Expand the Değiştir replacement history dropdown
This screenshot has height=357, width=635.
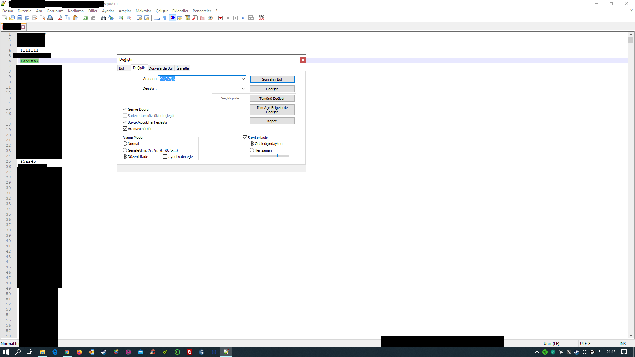click(243, 88)
